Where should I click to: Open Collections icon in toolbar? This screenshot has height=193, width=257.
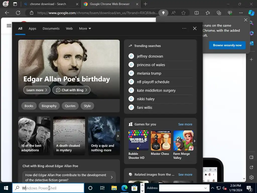(219, 13)
